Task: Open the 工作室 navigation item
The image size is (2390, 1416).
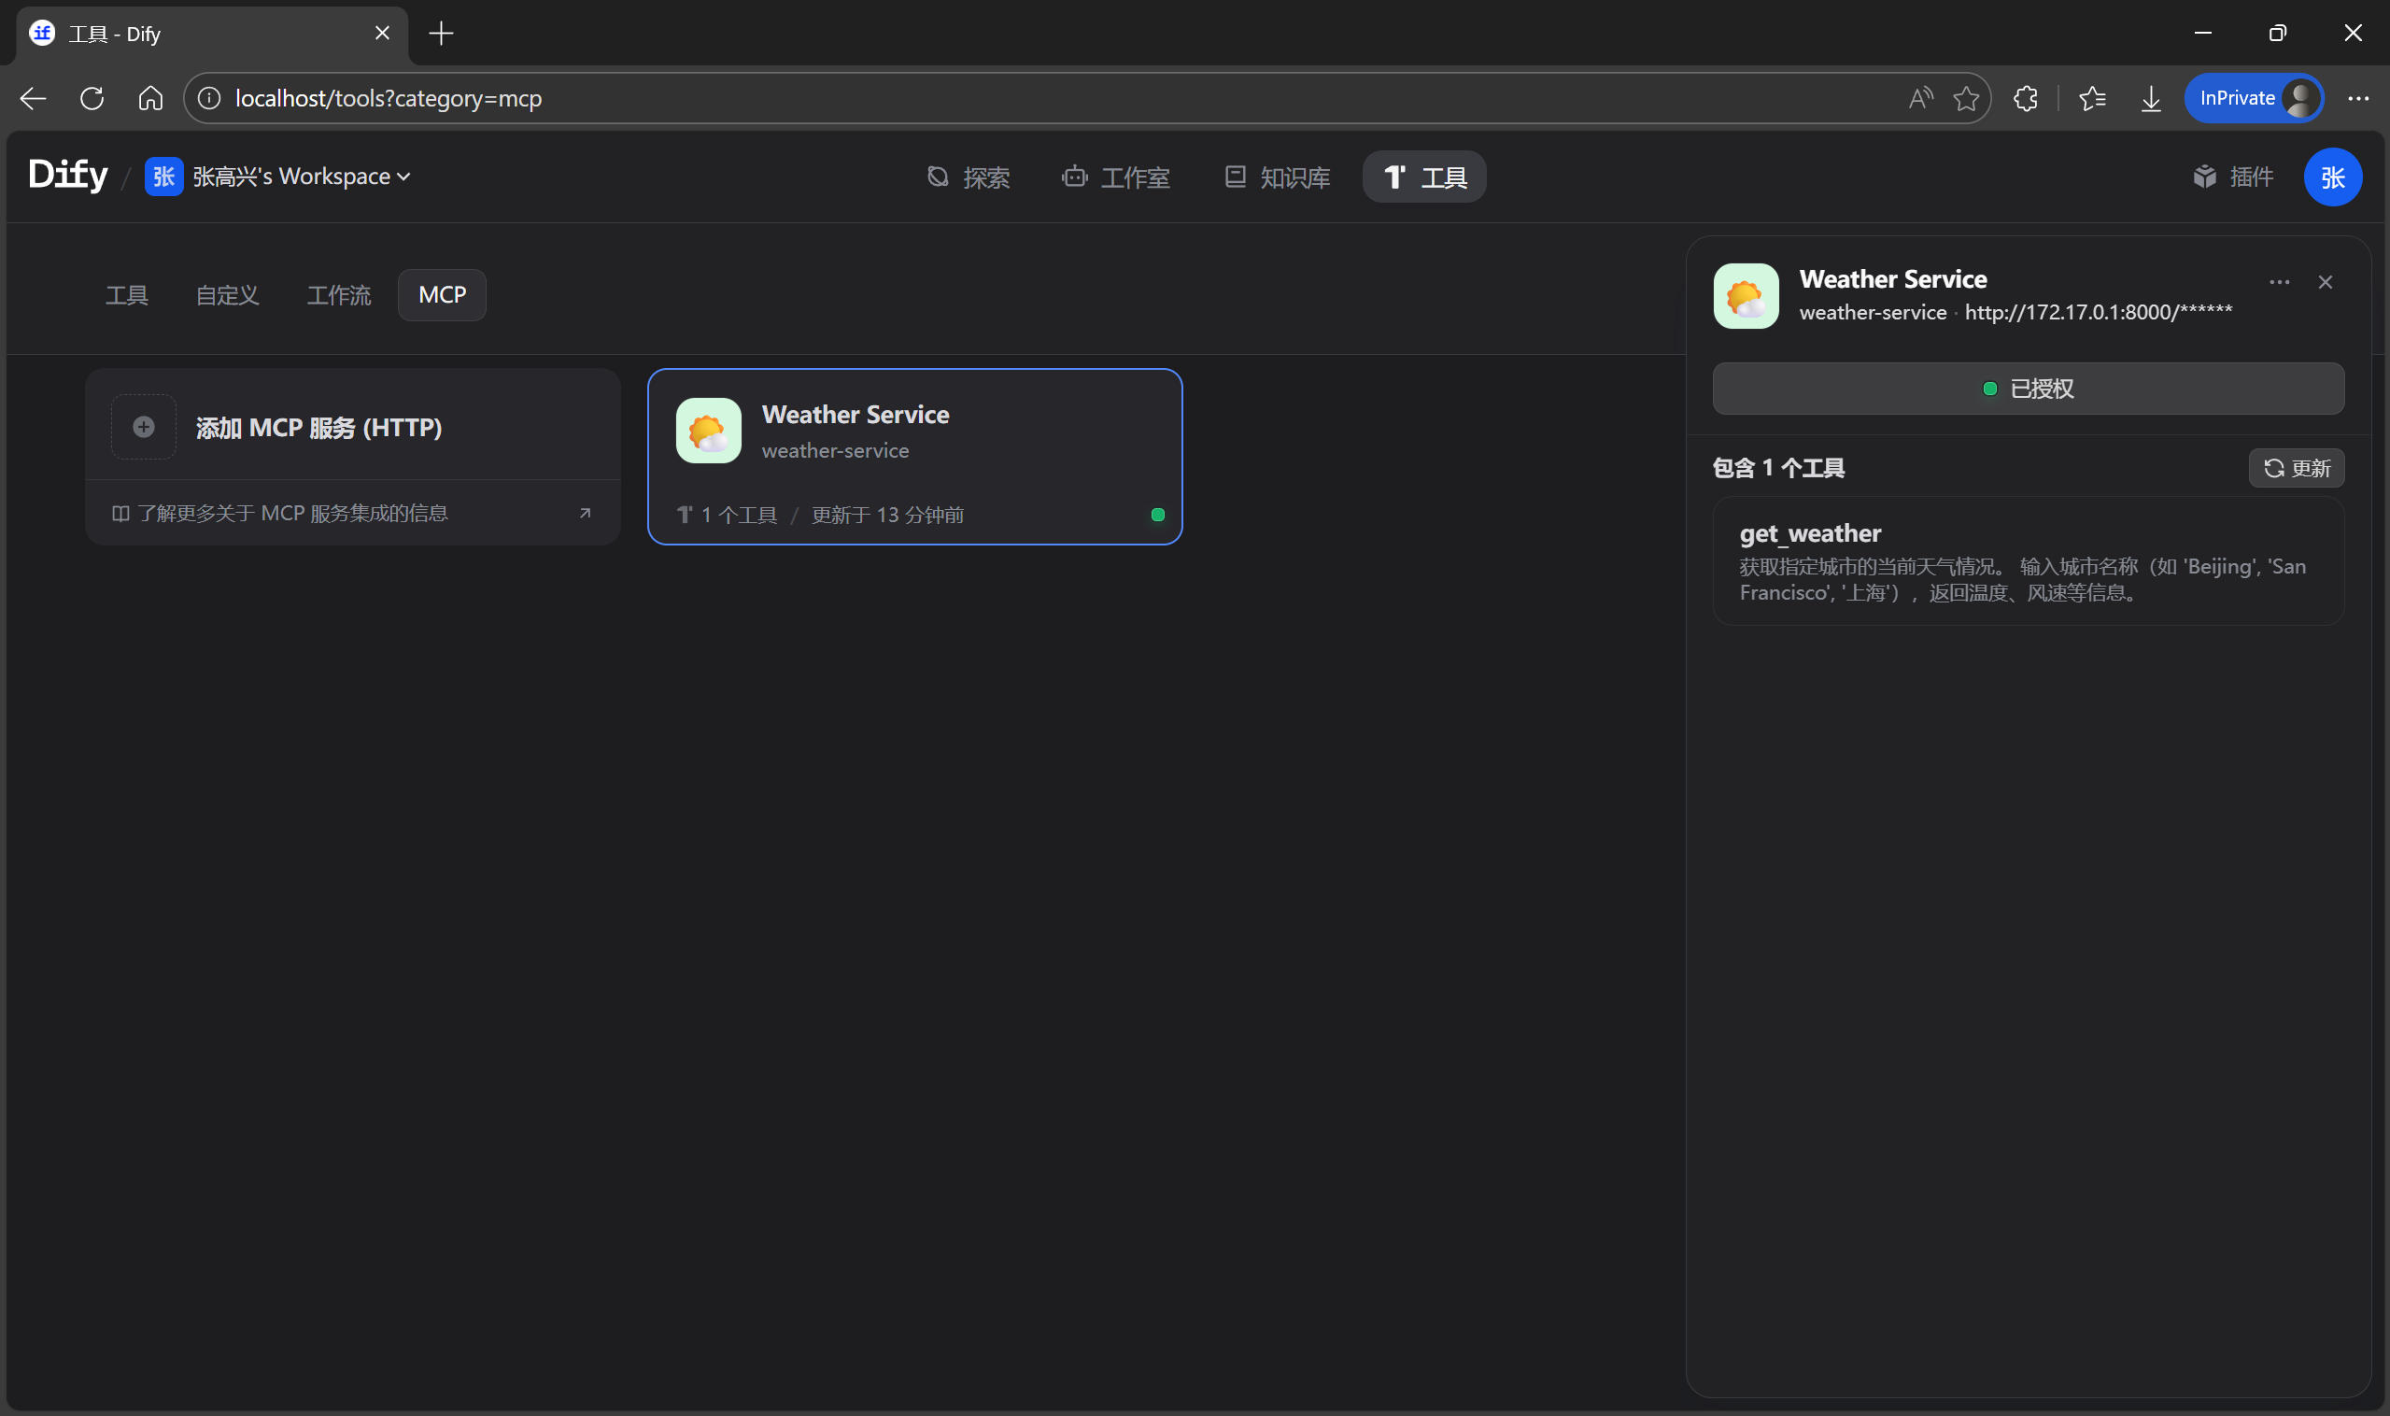Action: 1115,177
